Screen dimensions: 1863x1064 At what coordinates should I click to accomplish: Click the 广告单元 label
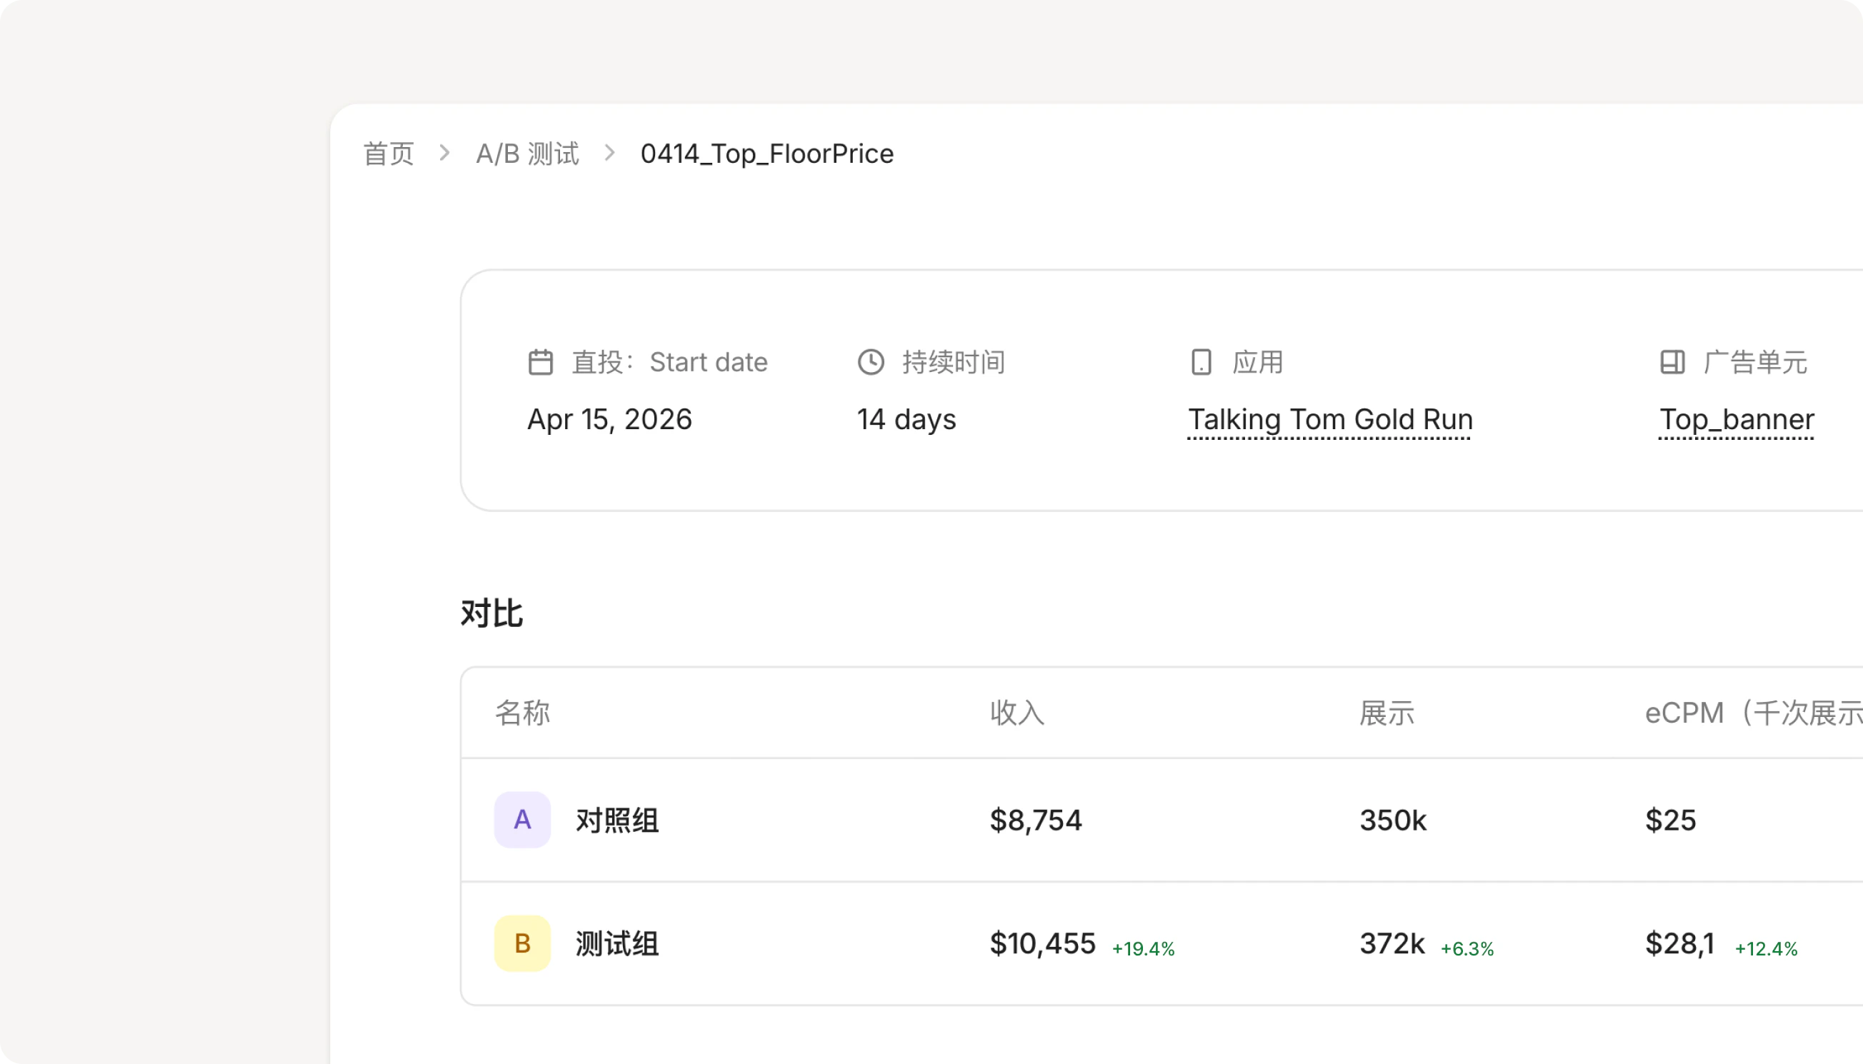[1755, 363]
